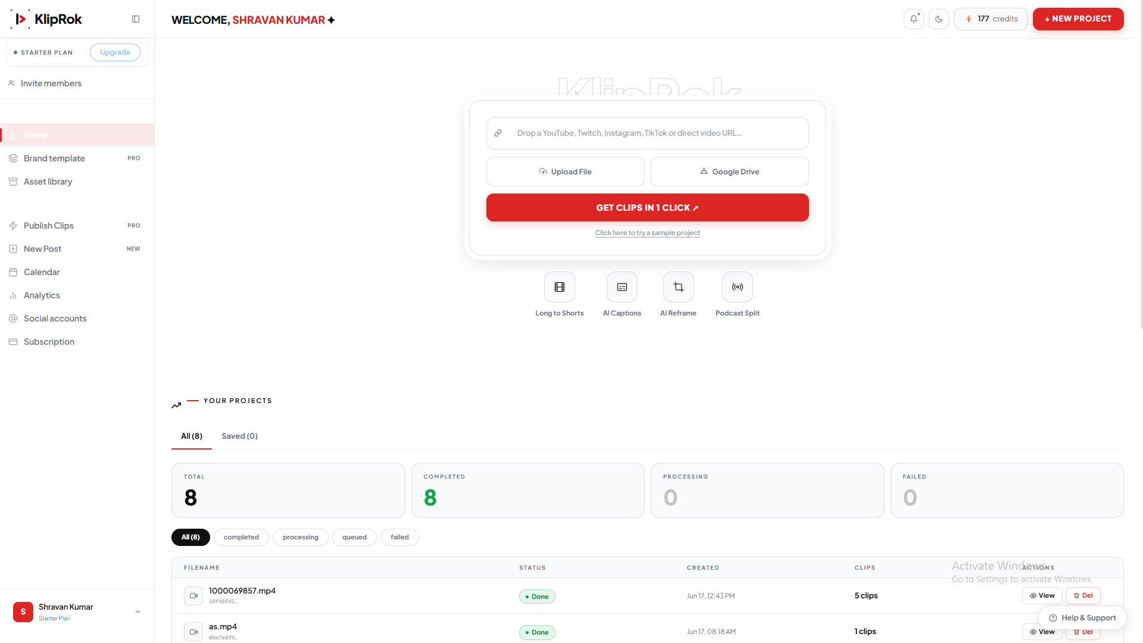This screenshot has width=1143, height=643.
Task: Import from Google Drive
Action: (729, 171)
